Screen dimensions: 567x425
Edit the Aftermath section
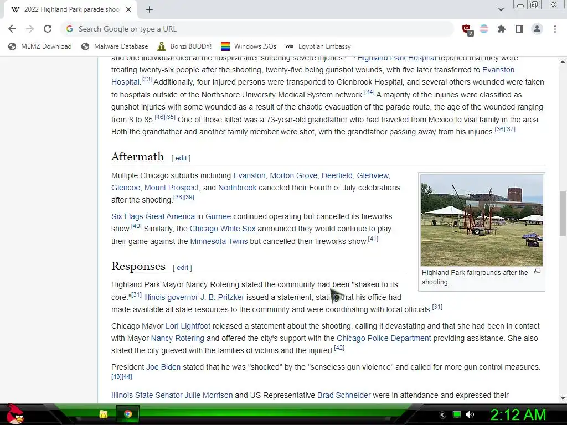(x=181, y=158)
